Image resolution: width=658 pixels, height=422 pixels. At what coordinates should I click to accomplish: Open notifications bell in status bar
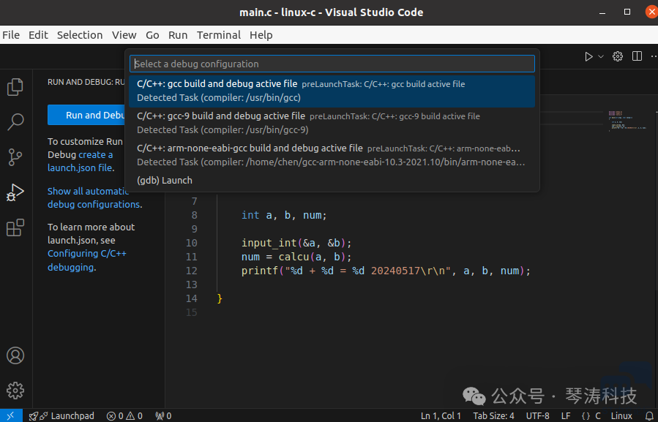tap(650, 415)
